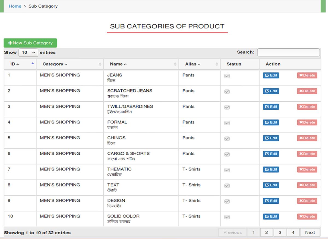Open the Show entries count dropdown
328x239 pixels.
click(x=28, y=52)
